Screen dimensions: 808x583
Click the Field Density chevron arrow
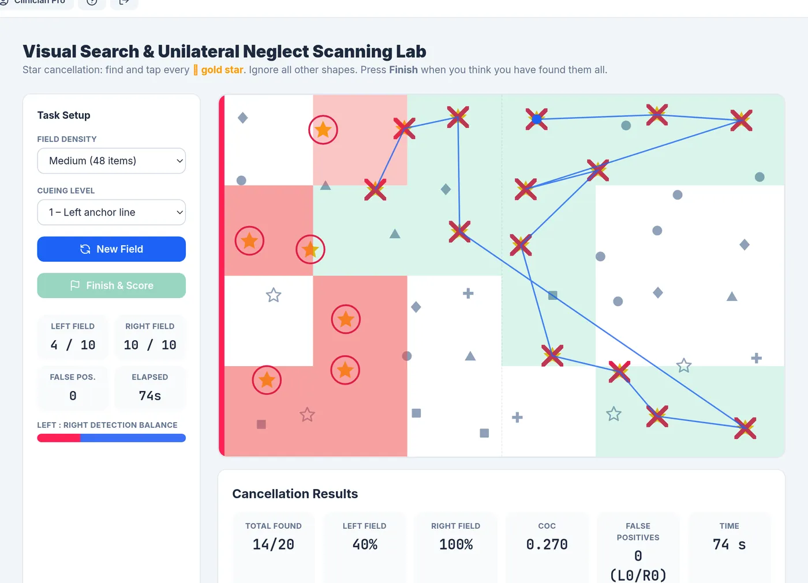point(179,161)
